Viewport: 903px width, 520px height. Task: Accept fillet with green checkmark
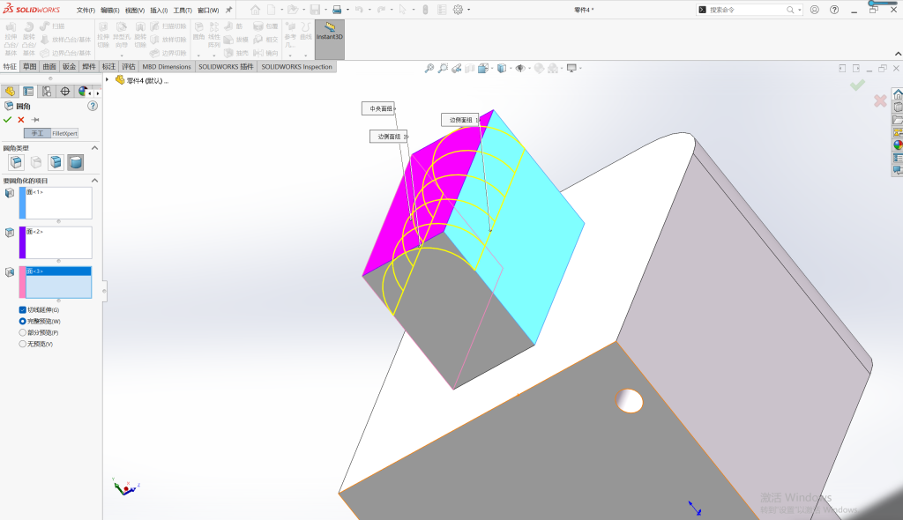coord(7,120)
